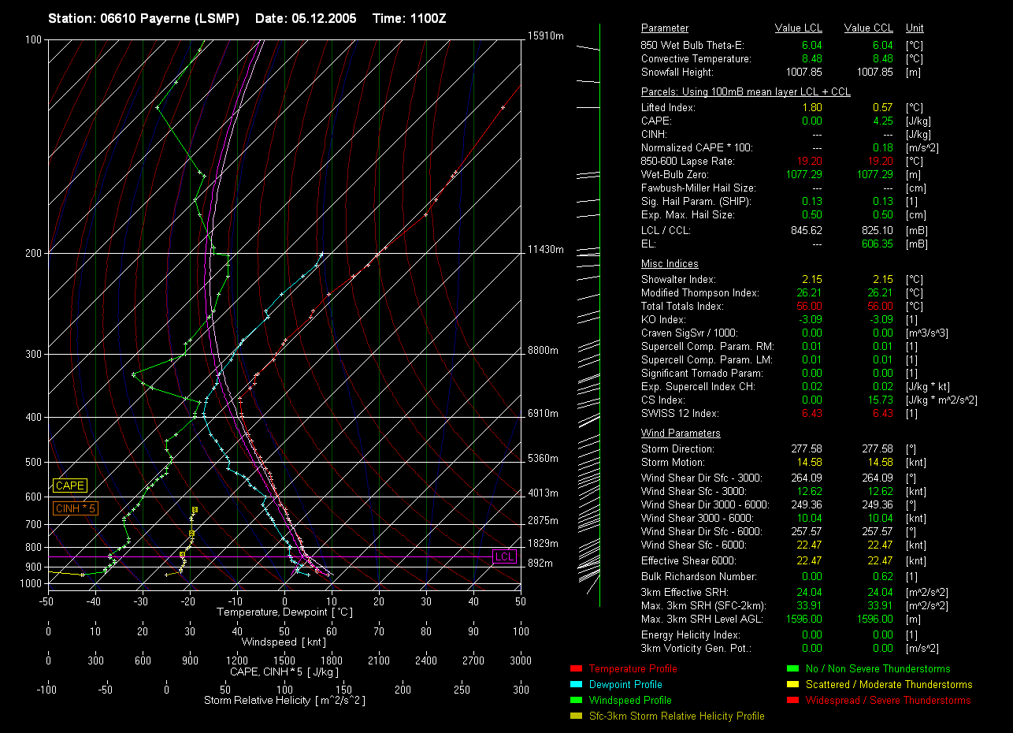The image size is (1013, 733).
Task: Open the Misc Indices section heading
Action: click(669, 264)
